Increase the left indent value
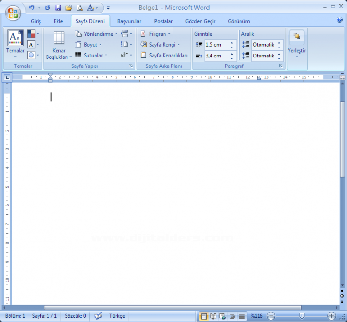Viewport: 347px width, 322px height. click(x=232, y=43)
